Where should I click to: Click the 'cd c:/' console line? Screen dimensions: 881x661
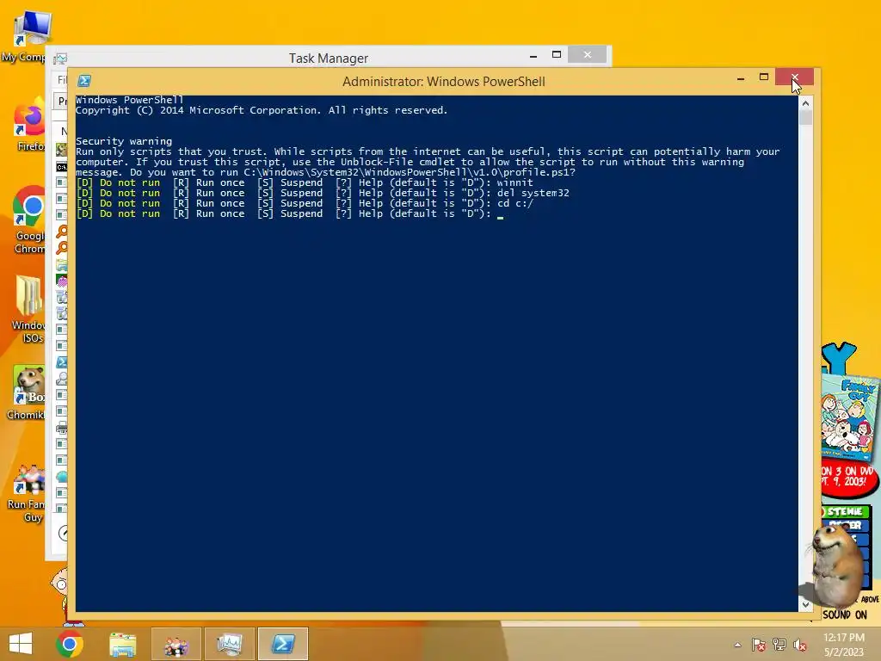point(514,203)
